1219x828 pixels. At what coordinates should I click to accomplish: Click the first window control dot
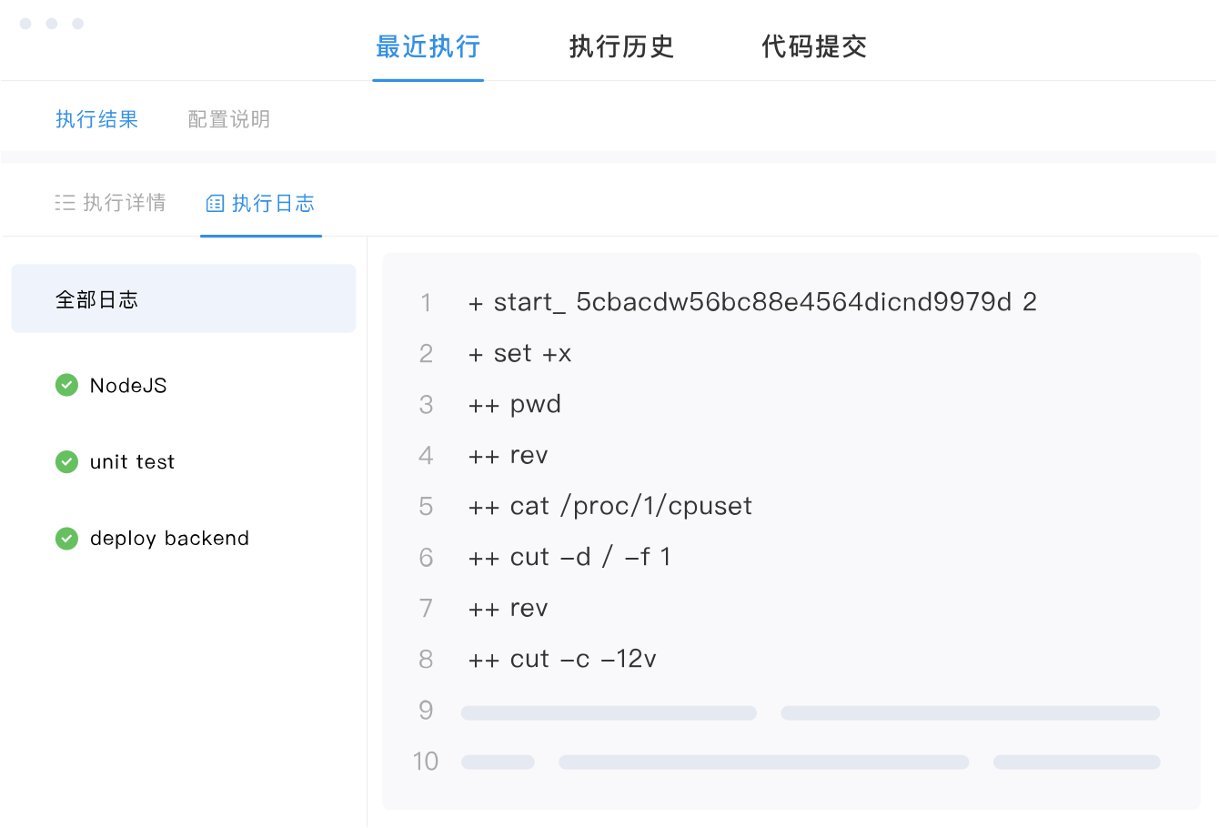pos(25,24)
